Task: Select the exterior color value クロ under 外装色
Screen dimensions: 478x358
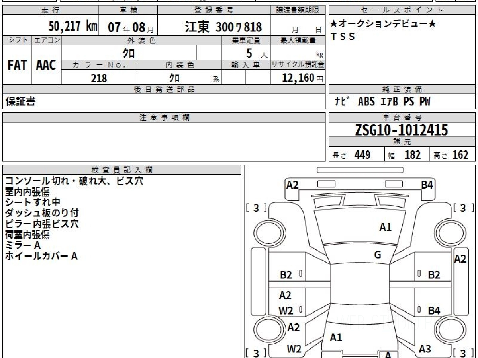Action: click(129, 53)
